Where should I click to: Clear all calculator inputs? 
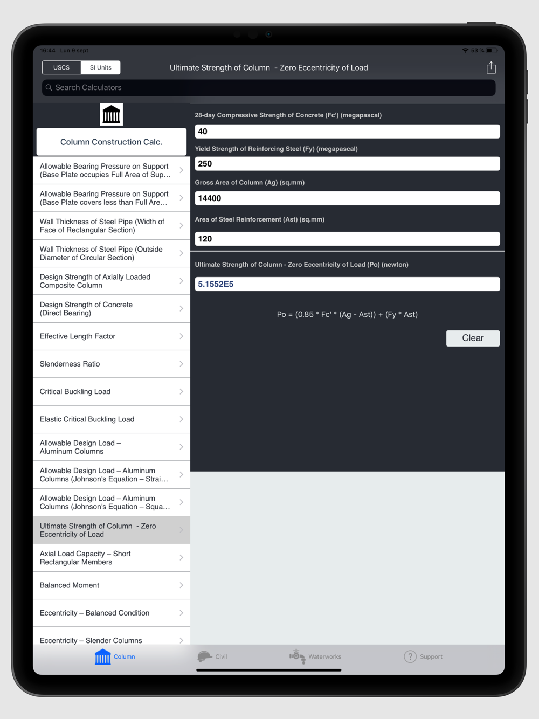point(473,338)
